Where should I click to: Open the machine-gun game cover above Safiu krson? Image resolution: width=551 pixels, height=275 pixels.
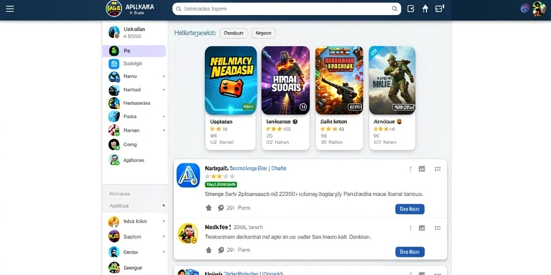coord(339,81)
